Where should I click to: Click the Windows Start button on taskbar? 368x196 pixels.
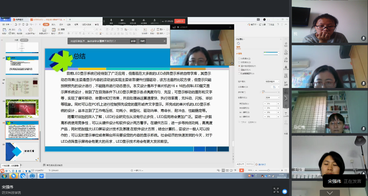pos(4,176)
